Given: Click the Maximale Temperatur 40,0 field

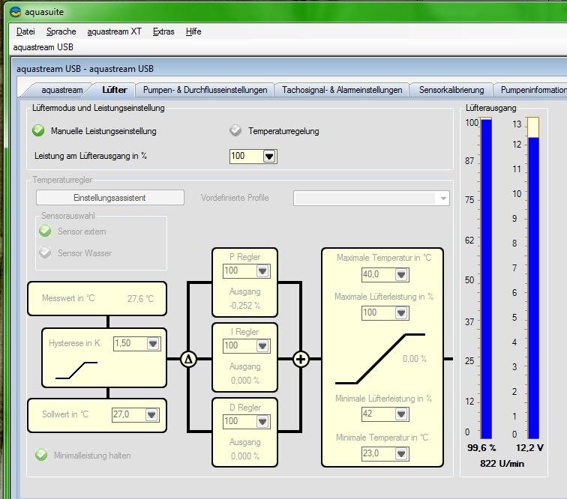Looking at the screenshot, I should click(x=378, y=275).
